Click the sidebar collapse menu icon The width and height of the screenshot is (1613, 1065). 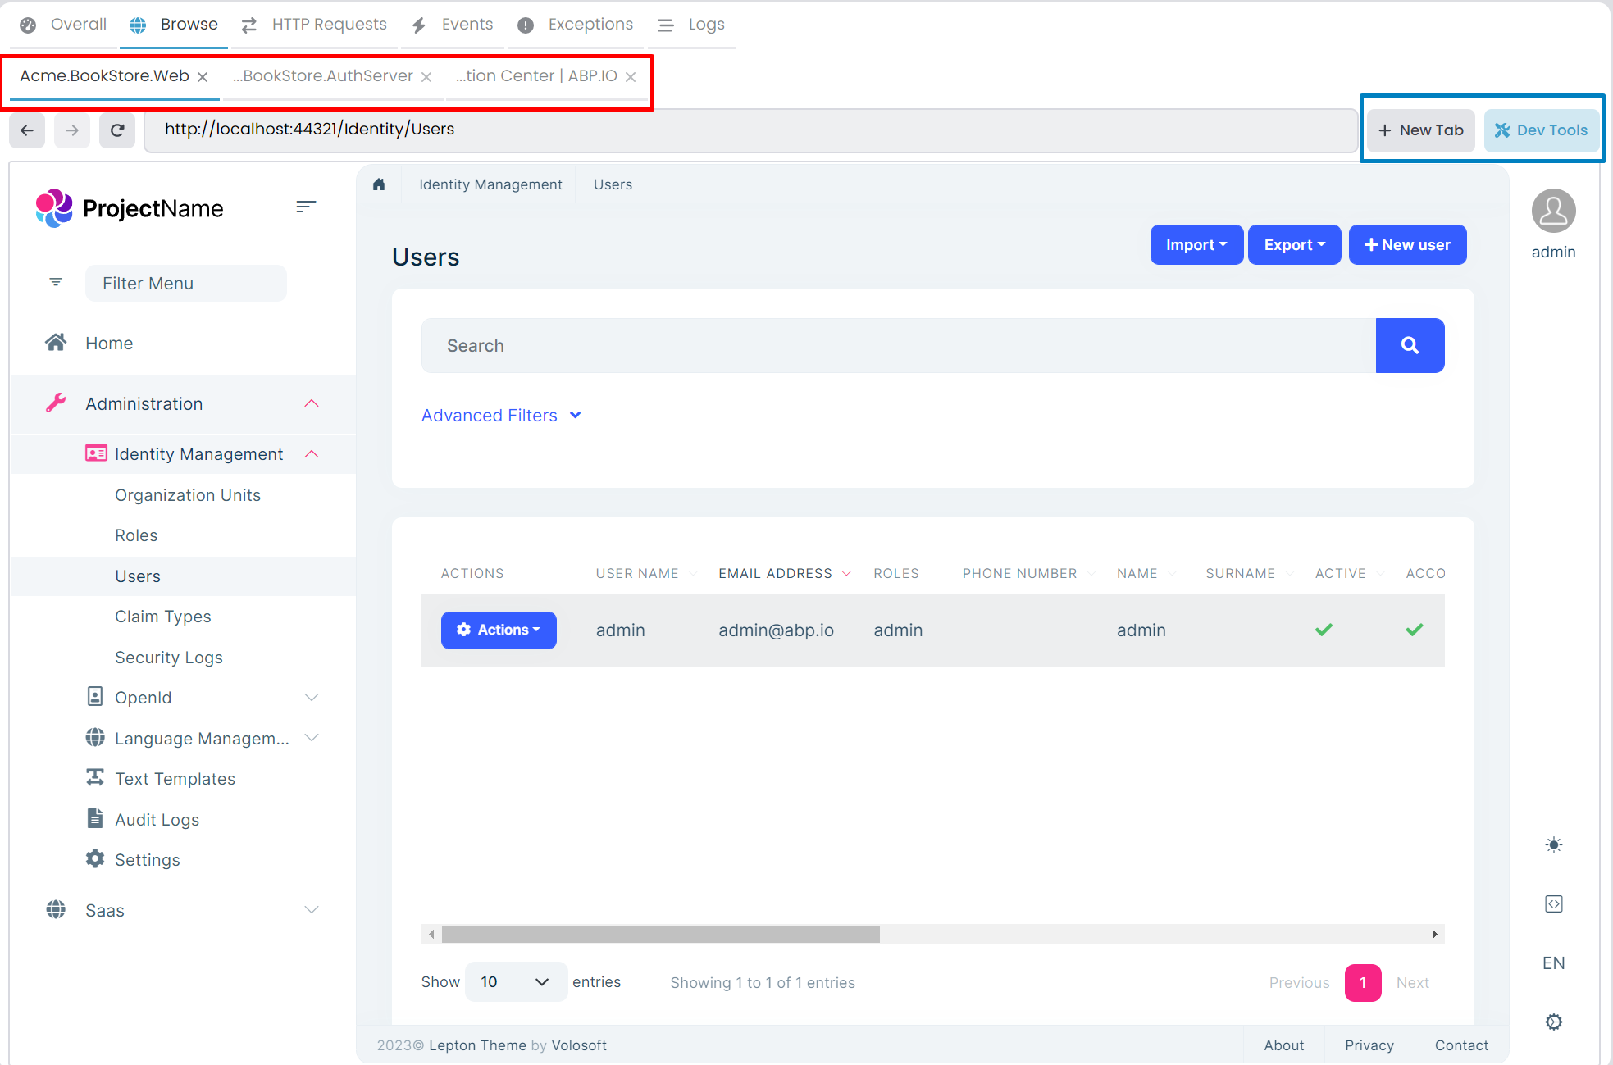306,207
